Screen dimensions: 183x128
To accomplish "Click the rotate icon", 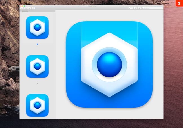I will (135, 8).
